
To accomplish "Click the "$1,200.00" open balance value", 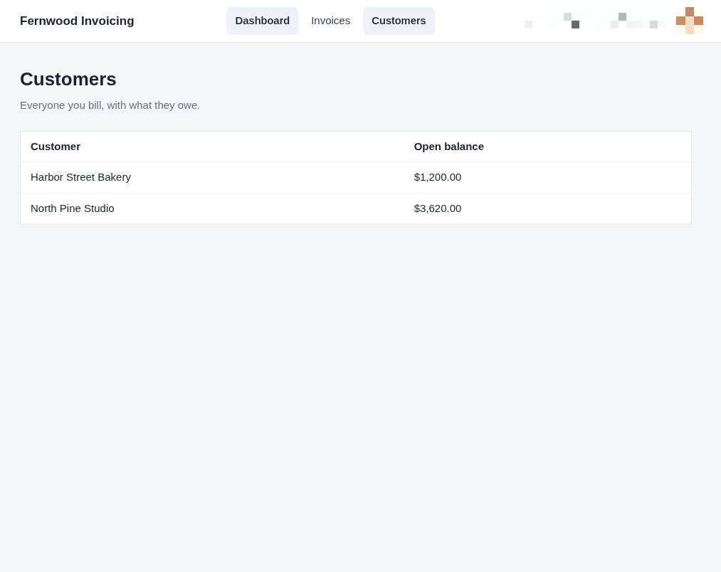I will click(437, 177).
